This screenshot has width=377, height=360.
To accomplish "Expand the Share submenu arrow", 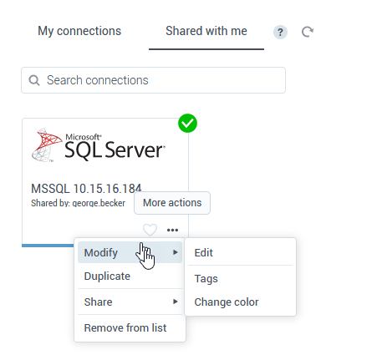I will point(175,302).
